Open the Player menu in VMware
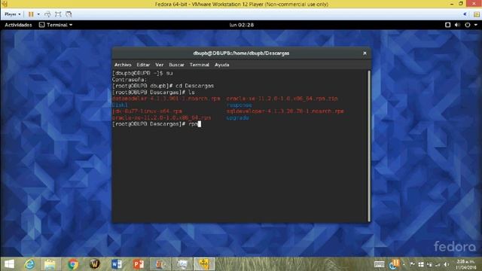482x271 pixels. pyautogui.click(x=12, y=14)
